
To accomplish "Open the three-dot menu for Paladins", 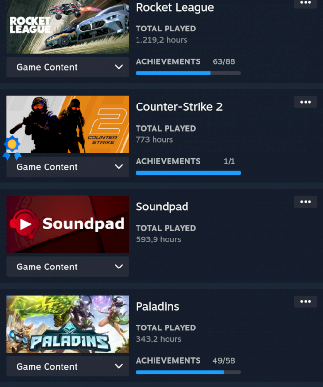I will tap(306, 301).
